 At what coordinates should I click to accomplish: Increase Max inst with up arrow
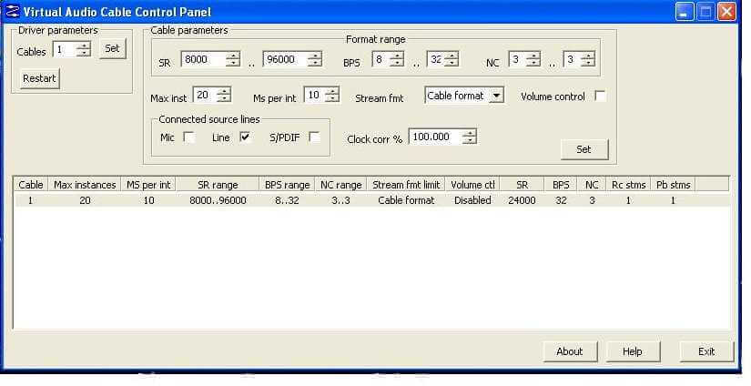click(224, 91)
